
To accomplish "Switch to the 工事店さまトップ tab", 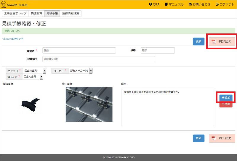I will (x=15, y=14).
